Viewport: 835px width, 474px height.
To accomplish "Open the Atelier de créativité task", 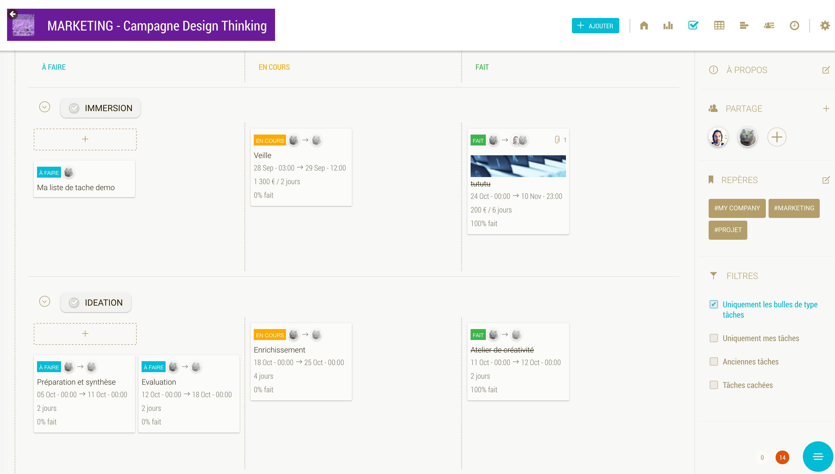I will tap(518, 362).
